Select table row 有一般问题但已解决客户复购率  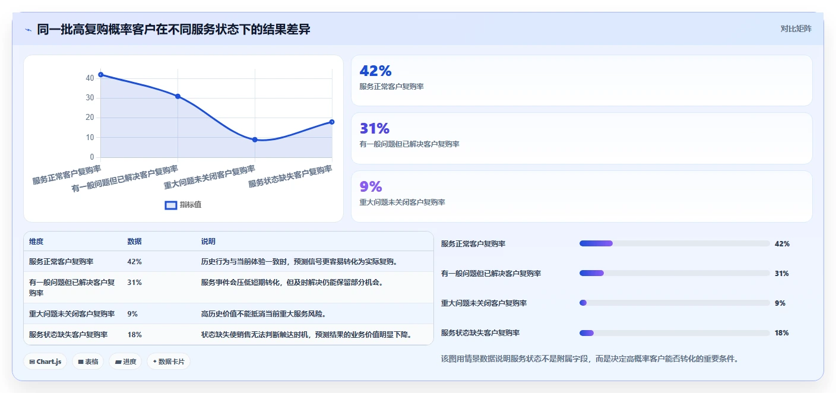[229, 287]
